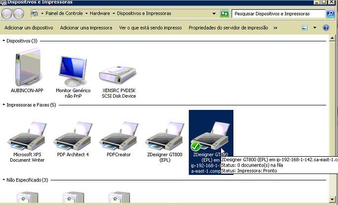
Task: Select the first unspecified device icon
Action: click(27, 197)
